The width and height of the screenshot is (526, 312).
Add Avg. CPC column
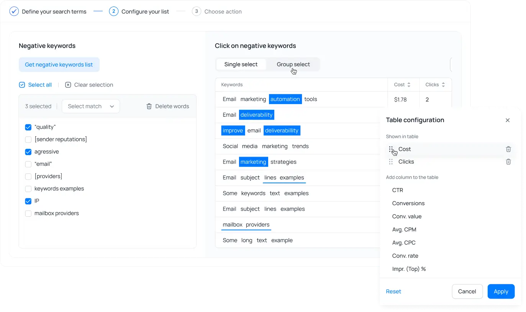(x=404, y=243)
